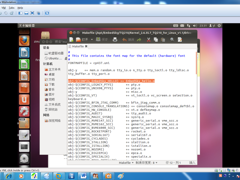Image resolution: width=240 pixels, height=180 pixels.
Task: Open the find magnifier tool
Action: pyautogui.click(x=172, y=39)
